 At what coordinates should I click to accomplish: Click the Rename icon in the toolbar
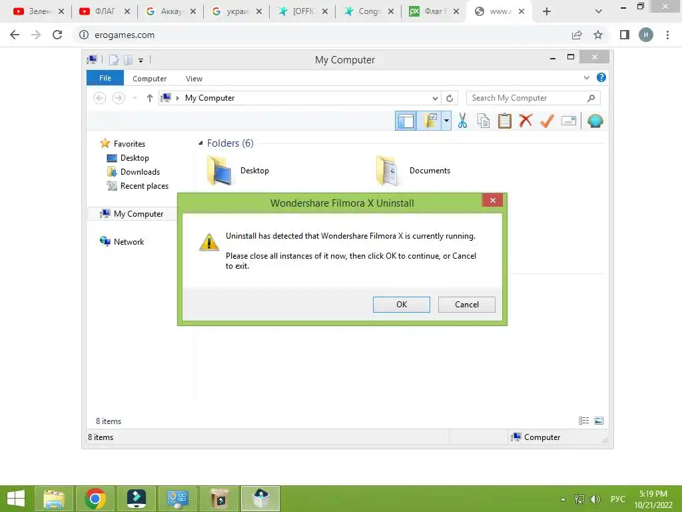coord(569,121)
